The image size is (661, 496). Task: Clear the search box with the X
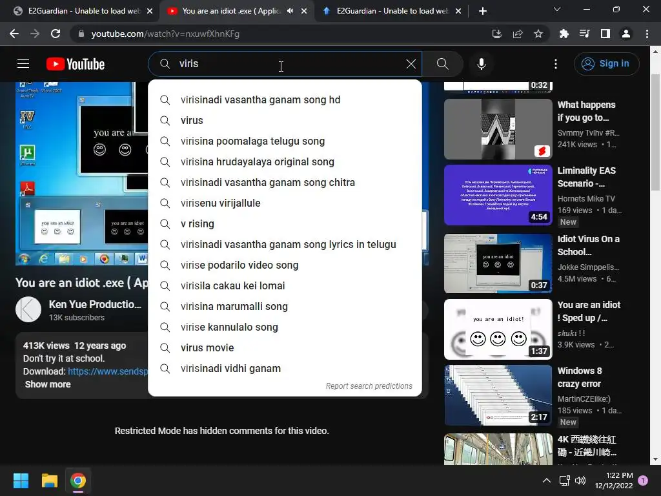(x=411, y=64)
